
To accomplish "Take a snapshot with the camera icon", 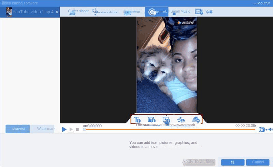I will [261, 130].
